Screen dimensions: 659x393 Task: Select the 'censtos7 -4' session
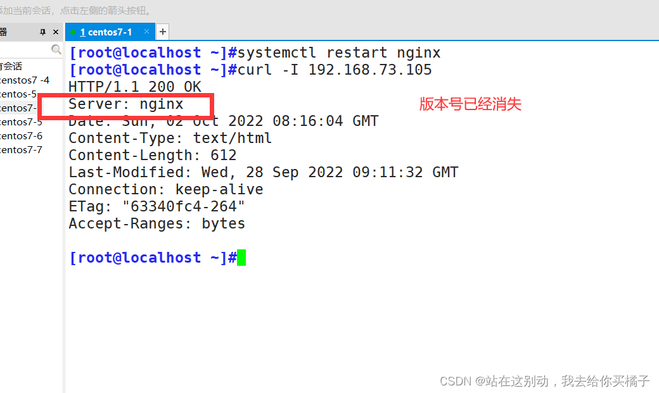pyautogui.click(x=24, y=80)
